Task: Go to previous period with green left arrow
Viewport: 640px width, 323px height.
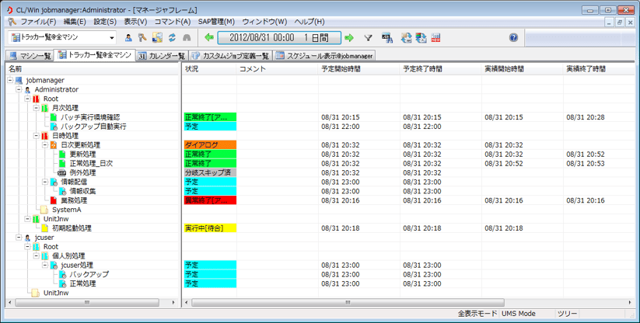Action: click(x=209, y=38)
